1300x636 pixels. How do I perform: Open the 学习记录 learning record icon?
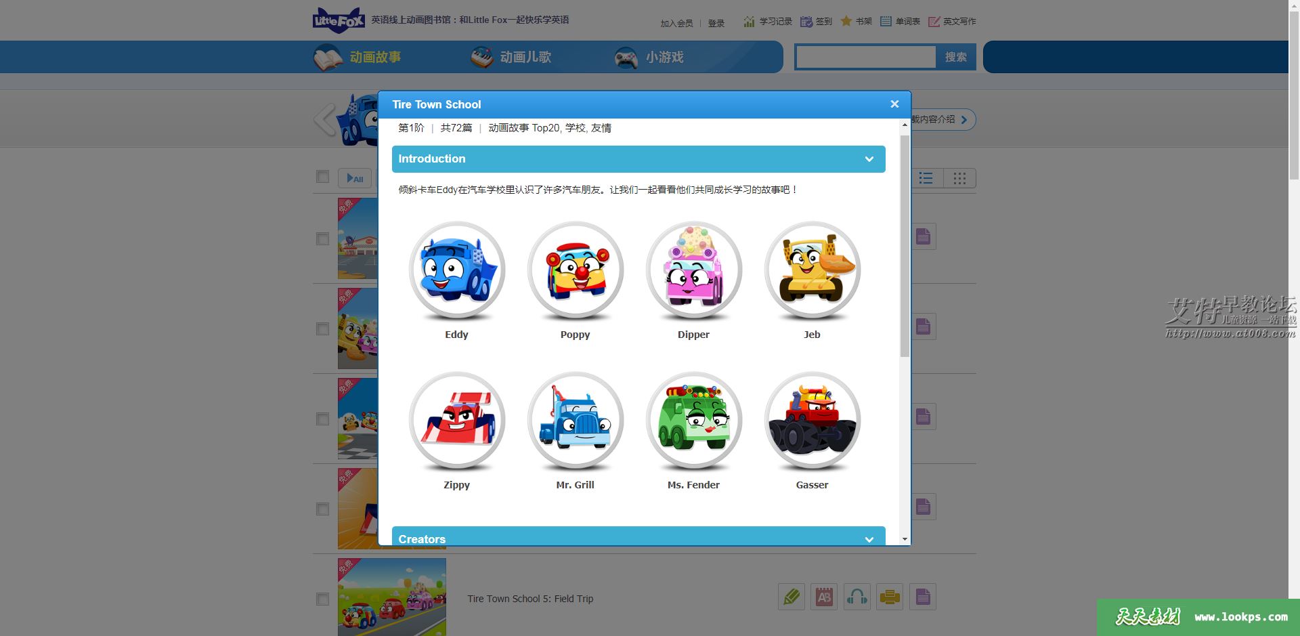[x=749, y=21]
